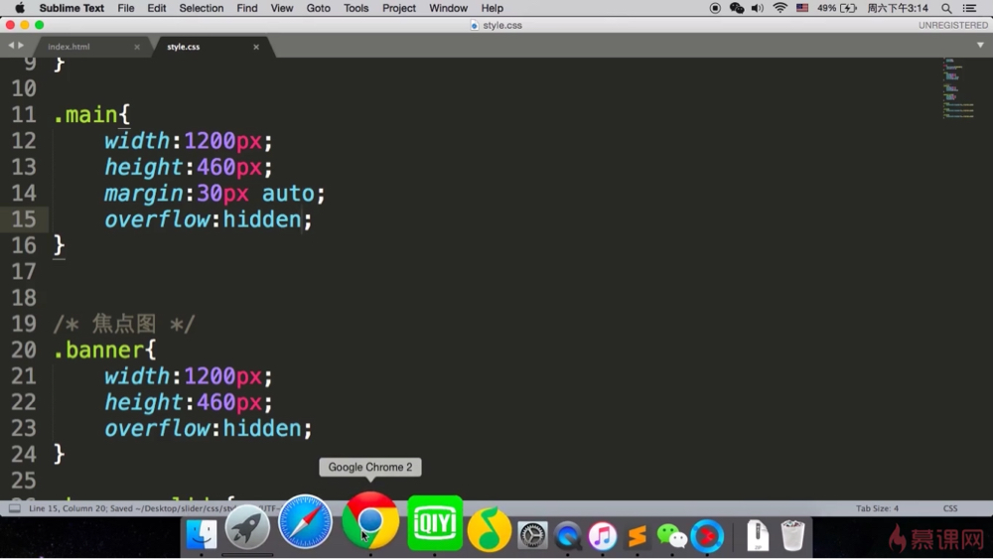Image resolution: width=993 pixels, height=559 pixels.
Task: Click Sublime Text icon in Dock
Action: pyautogui.click(x=638, y=535)
